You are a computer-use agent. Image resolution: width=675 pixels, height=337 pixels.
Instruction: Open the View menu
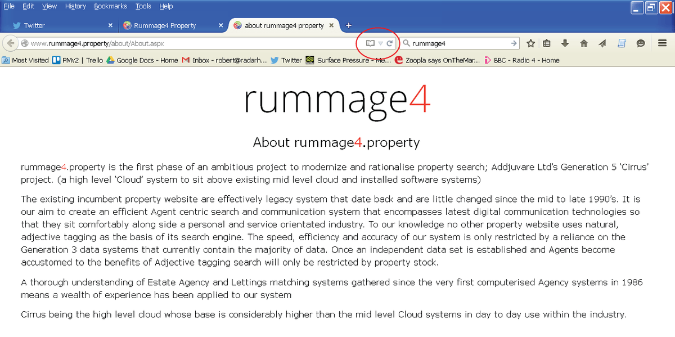49,6
